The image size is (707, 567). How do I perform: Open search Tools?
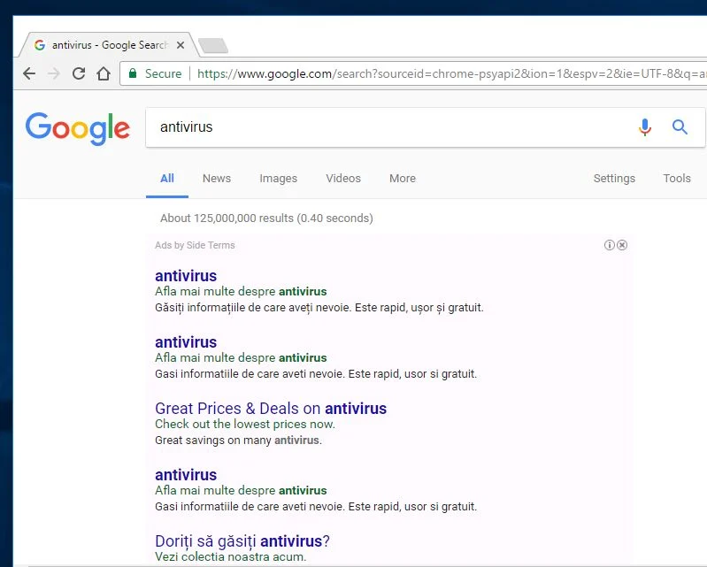677,179
